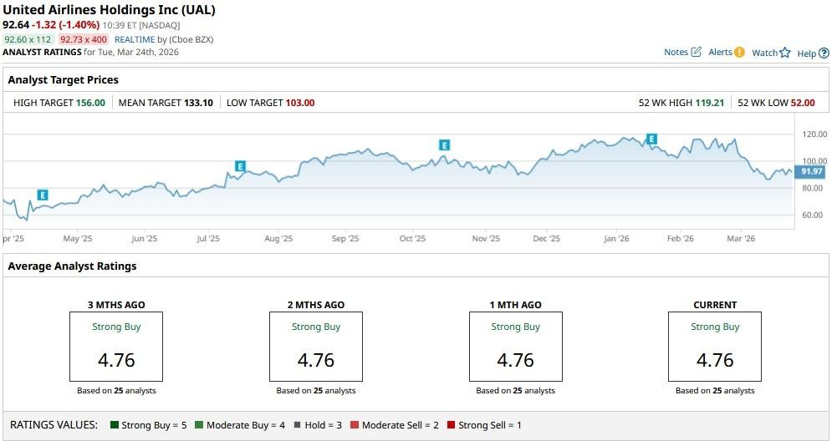Viewport: 832px width, 441px height.
Task: Click the 91.97 current price chart label
Action: (810, 171)
